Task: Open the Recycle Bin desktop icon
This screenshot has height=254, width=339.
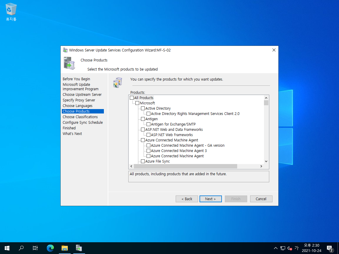Action: pos(11,12)
